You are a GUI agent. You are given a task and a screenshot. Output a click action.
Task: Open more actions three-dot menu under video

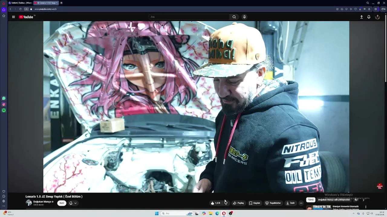(x=301, y=203)
